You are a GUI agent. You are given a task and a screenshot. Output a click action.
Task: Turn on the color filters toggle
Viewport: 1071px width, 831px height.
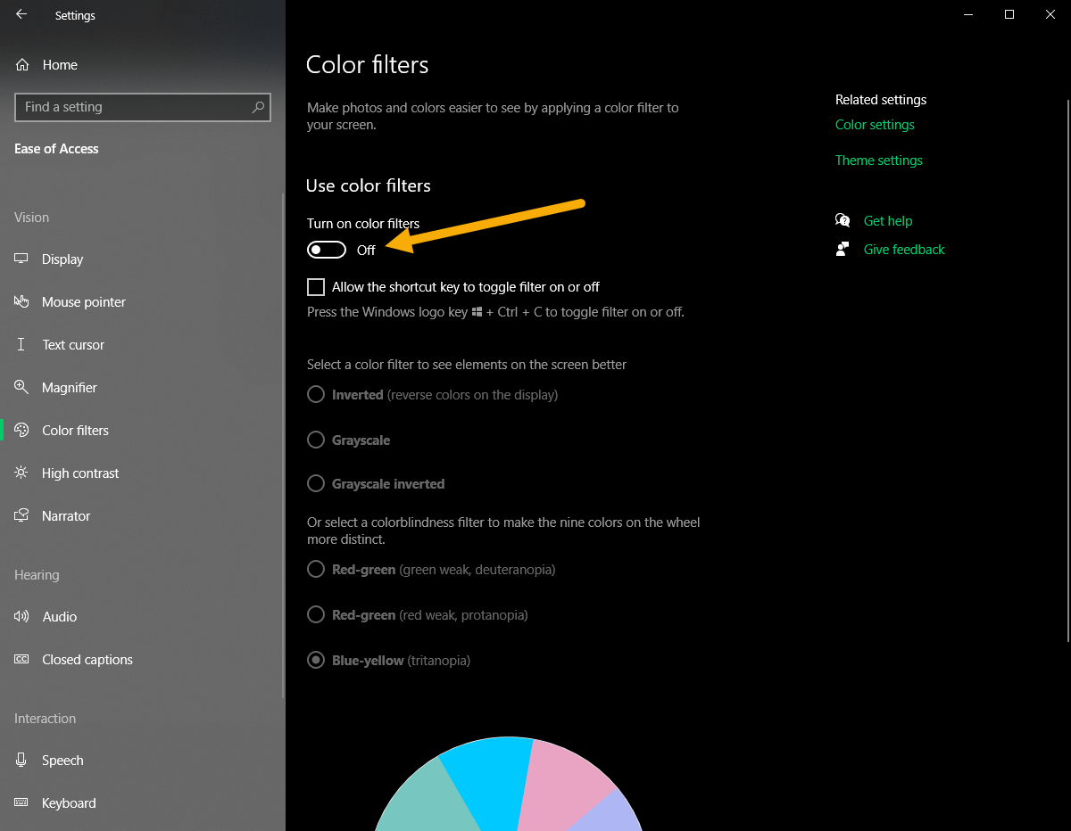pyautogui.click(x=326, y=250)
